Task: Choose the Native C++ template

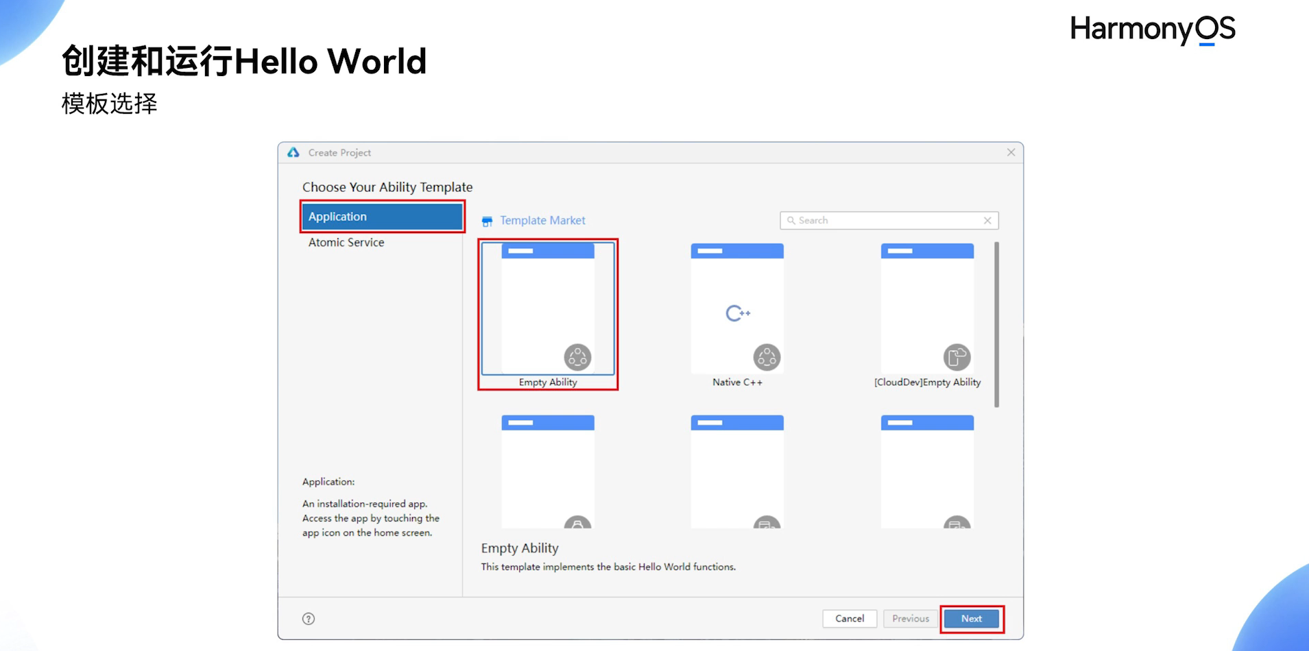Action: pos(737,315)
